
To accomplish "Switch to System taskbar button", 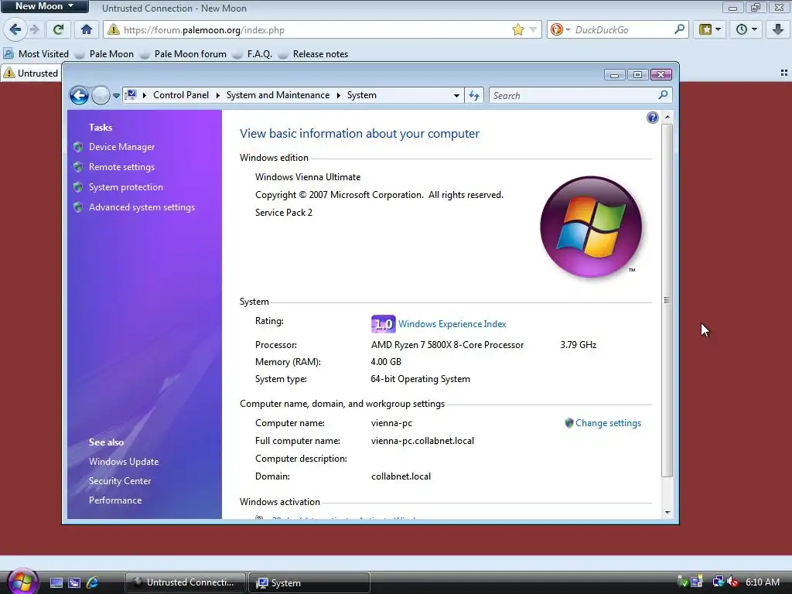I will (309, 582).
